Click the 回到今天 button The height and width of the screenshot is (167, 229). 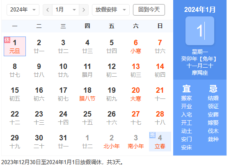pos(149,10)
